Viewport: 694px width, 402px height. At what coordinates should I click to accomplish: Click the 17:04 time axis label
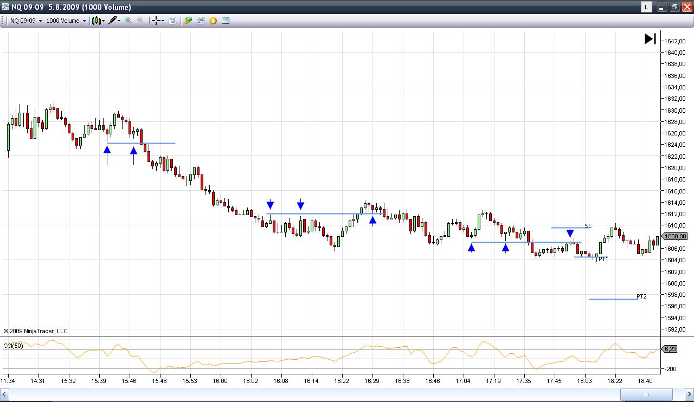463,381
